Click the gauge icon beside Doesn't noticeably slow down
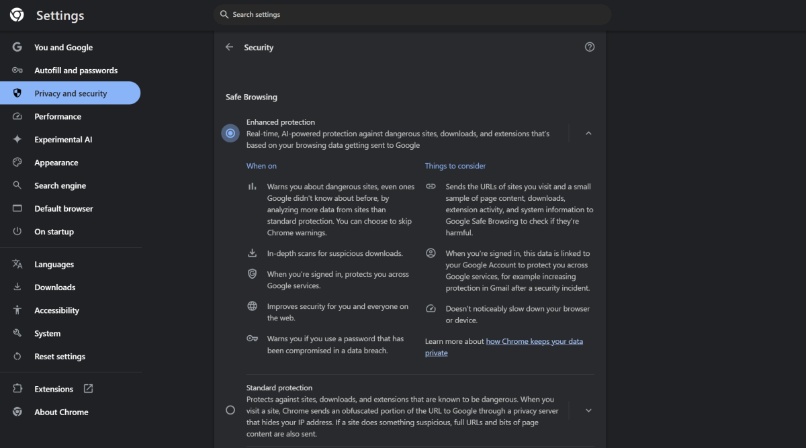This screenshot has width=806, height=448. tap(431, 309)
